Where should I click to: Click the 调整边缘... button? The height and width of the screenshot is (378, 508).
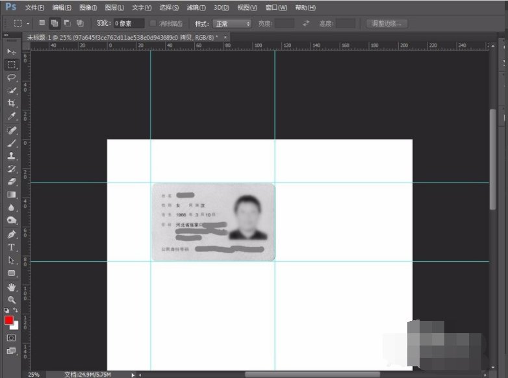tap(387, 23)
